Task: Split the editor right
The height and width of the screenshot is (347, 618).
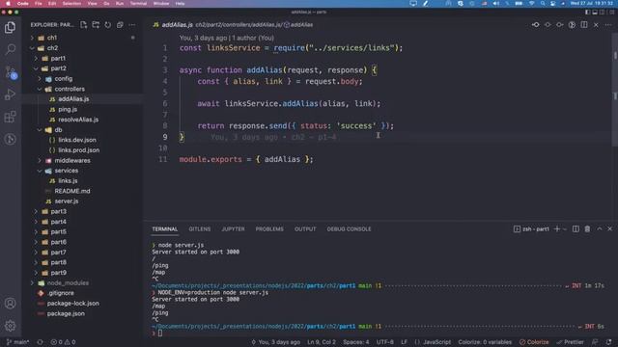Action: [x=584, y=25]
